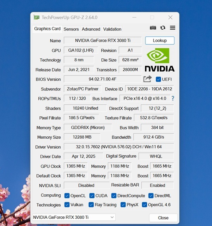Click the BIOS Version field 94.02.71.00.4F

[103, 79]
